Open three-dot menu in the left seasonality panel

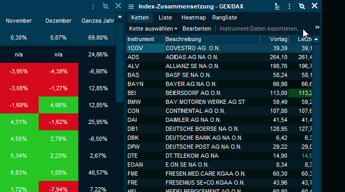(93, 6)
